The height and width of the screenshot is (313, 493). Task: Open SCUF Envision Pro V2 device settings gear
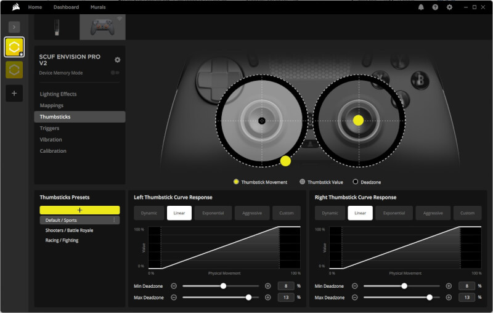[x=118, y=60]
